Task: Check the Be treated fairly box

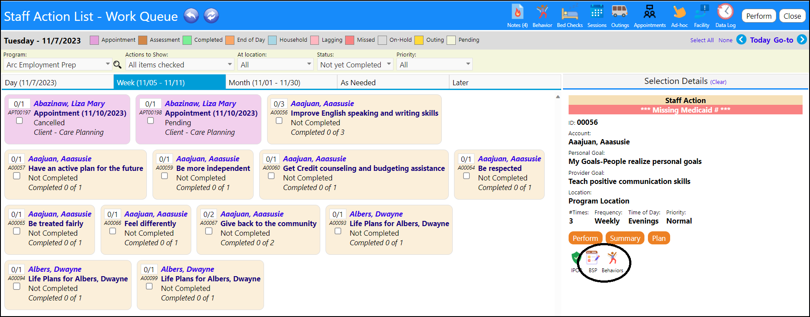Action: tap(17, 231)
